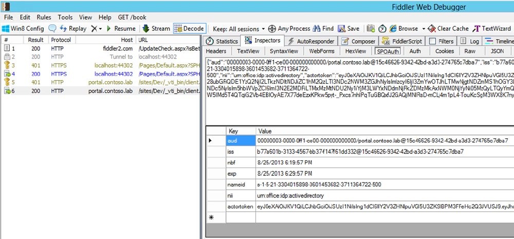Switch to the Statistics tab
Viewport: 514px width, 239px height.
(x=222, y=41)
